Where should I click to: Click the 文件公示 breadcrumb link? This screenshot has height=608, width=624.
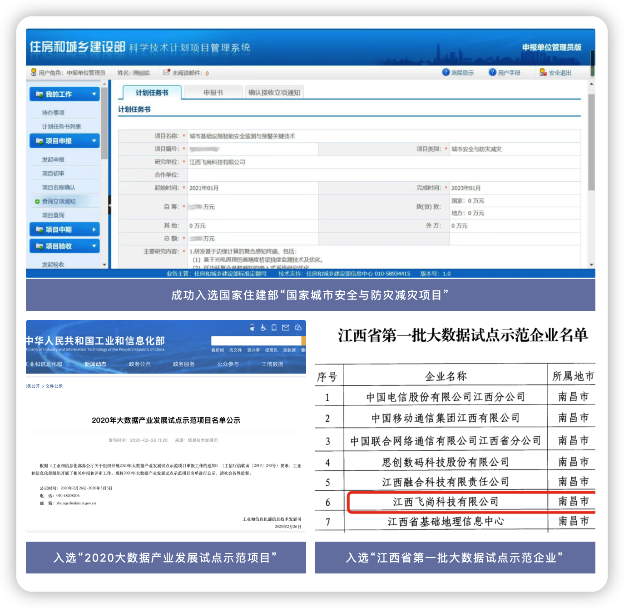[x=54, y=386]
